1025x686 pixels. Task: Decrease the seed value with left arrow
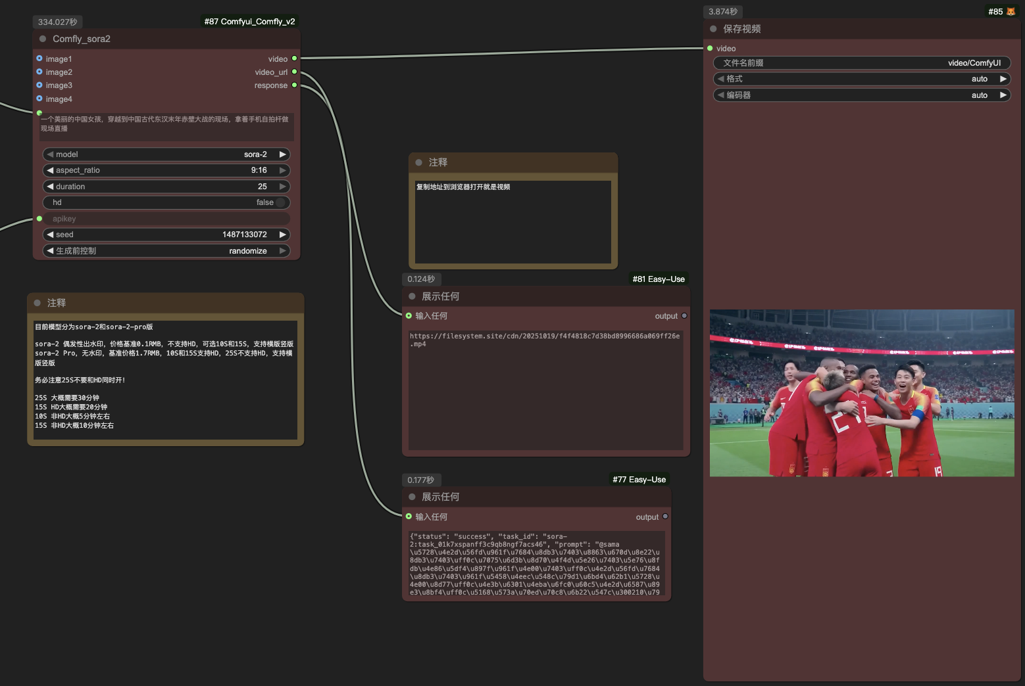pos(50,235)
